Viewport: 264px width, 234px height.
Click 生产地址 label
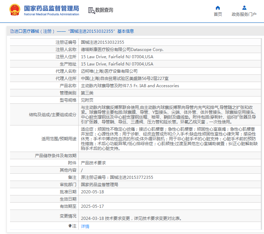(x=68, y=64)
